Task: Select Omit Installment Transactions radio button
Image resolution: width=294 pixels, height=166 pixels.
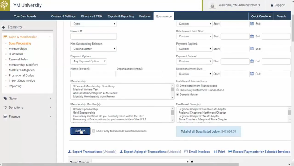Action: pos(178,86)
